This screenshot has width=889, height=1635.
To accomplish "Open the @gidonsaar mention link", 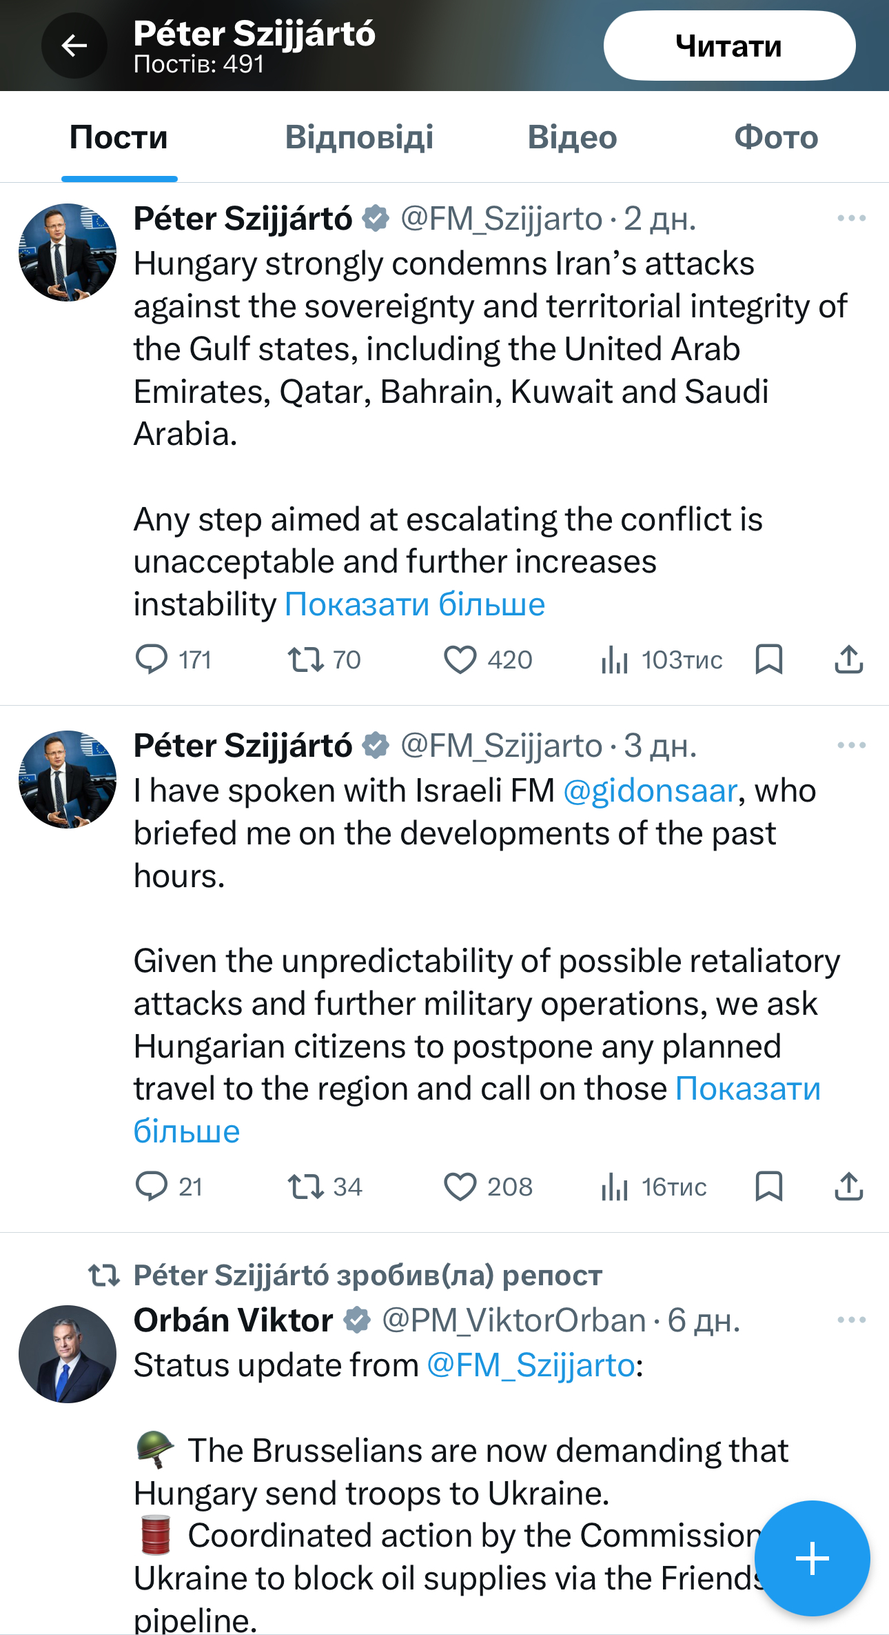I will tap(650, 791).
